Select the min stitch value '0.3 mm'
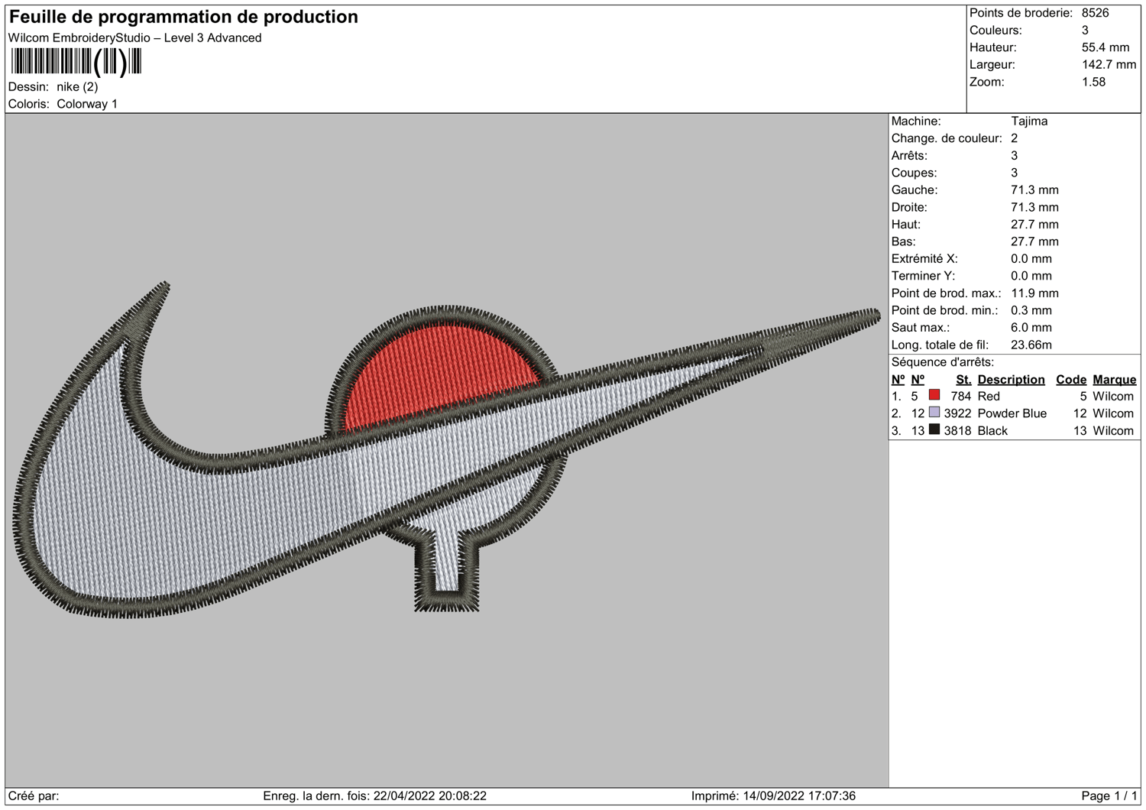 click(1031, 310)
